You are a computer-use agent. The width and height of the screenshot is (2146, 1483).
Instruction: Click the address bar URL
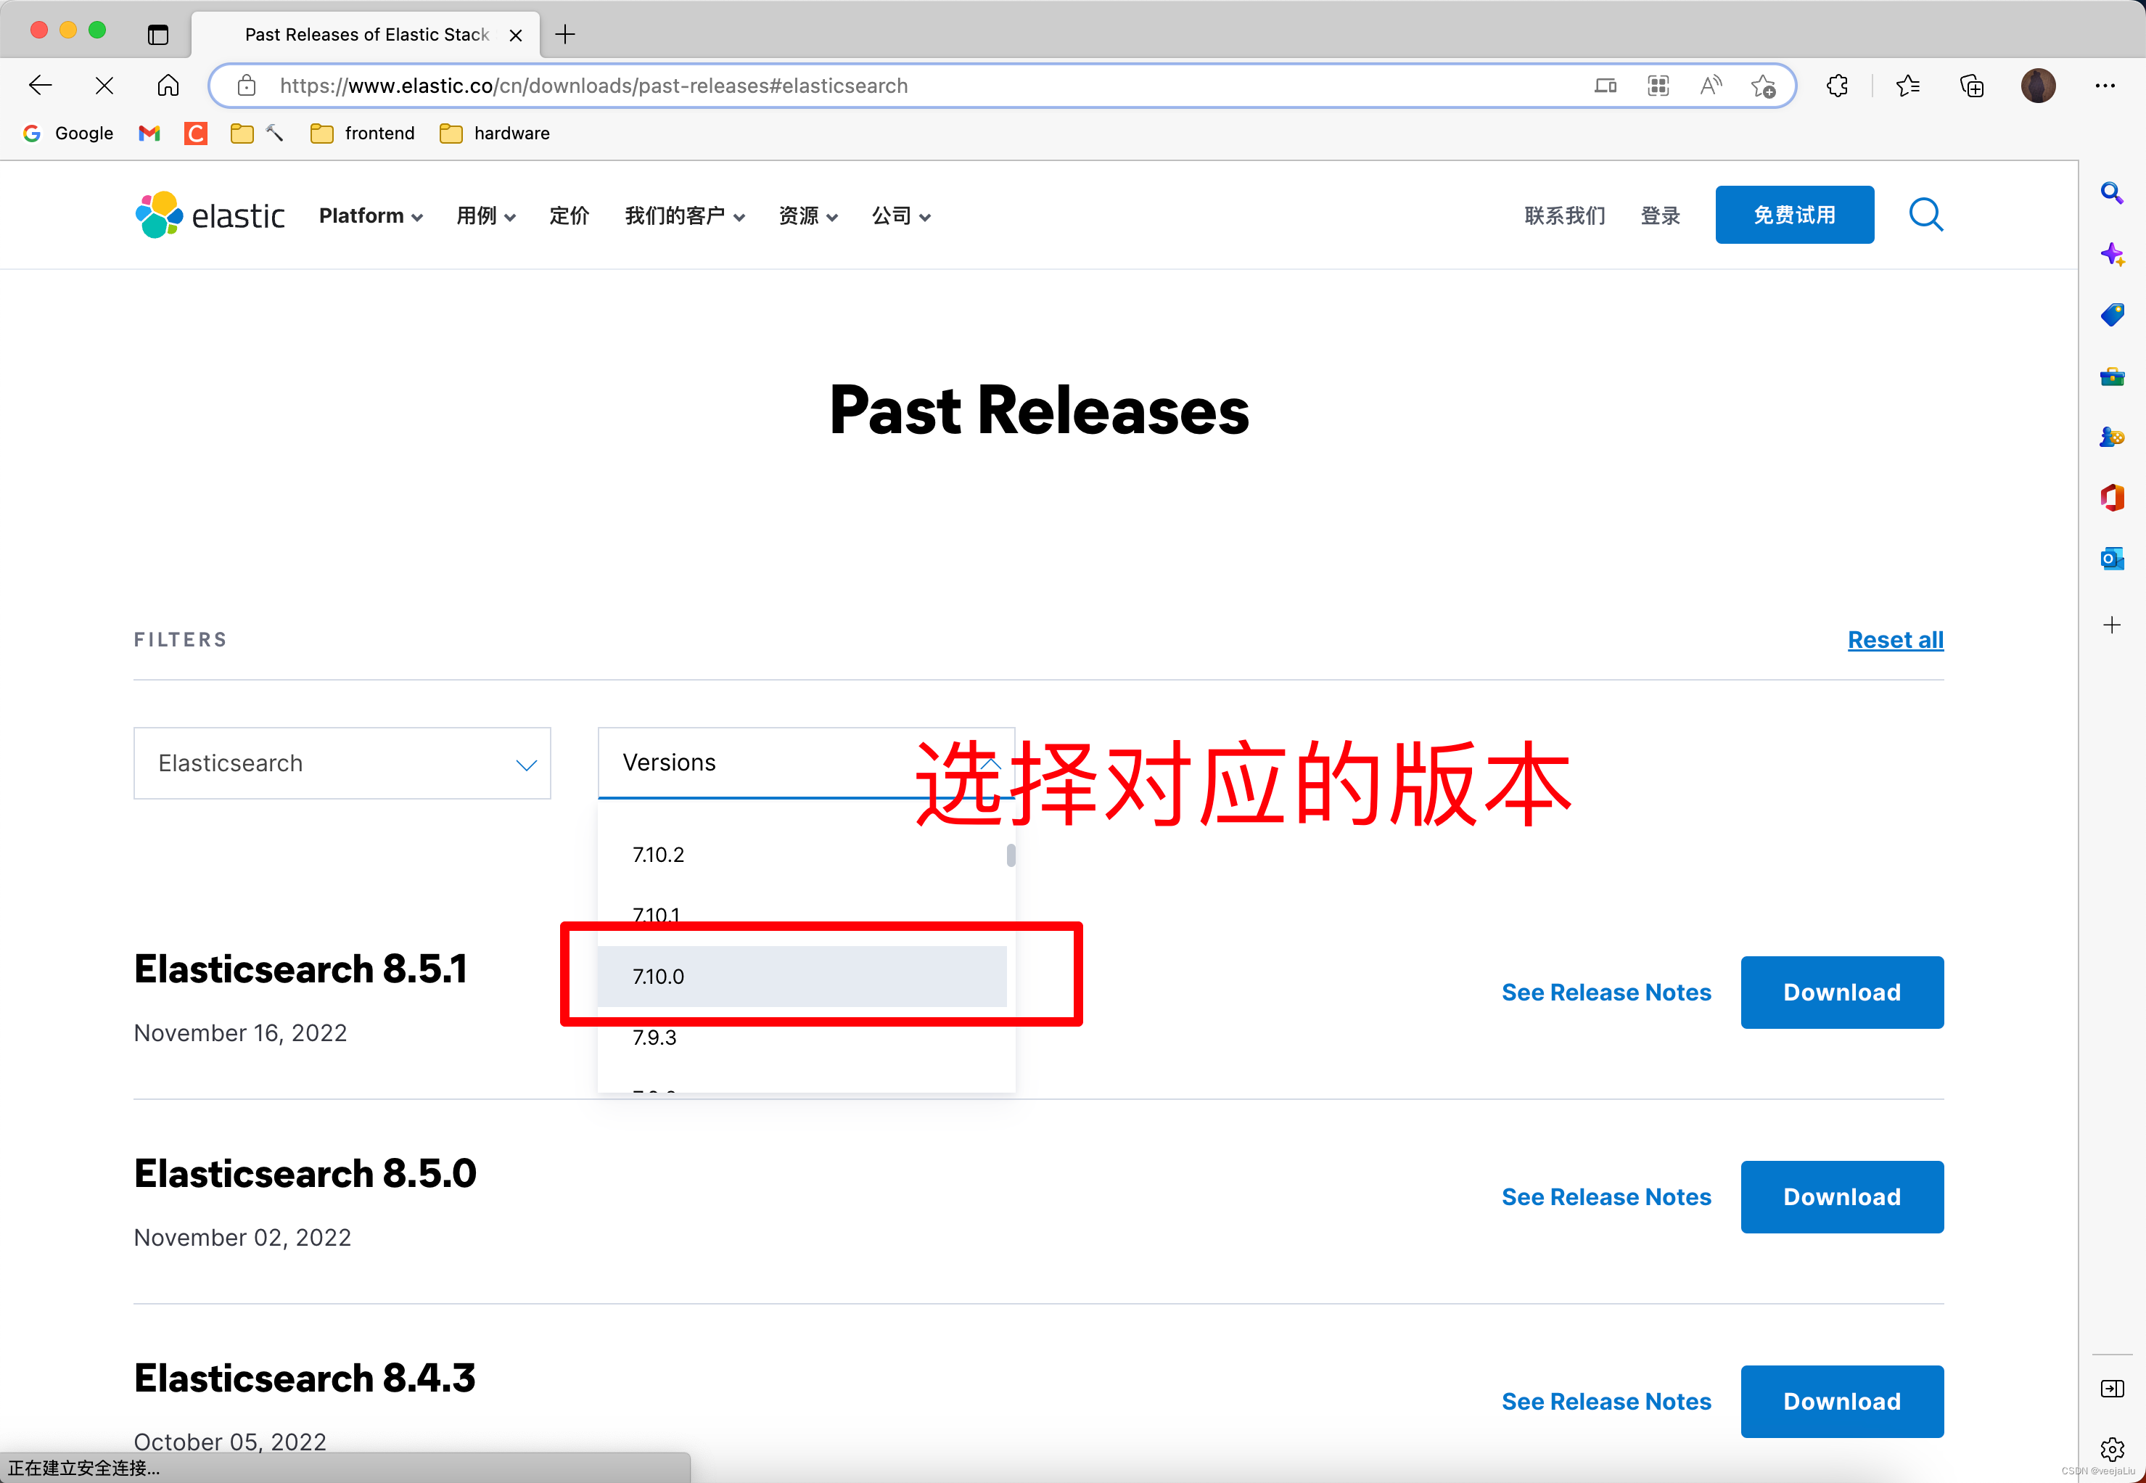point(593,86)
